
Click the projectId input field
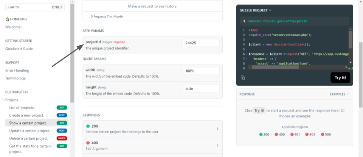(201, 43)
